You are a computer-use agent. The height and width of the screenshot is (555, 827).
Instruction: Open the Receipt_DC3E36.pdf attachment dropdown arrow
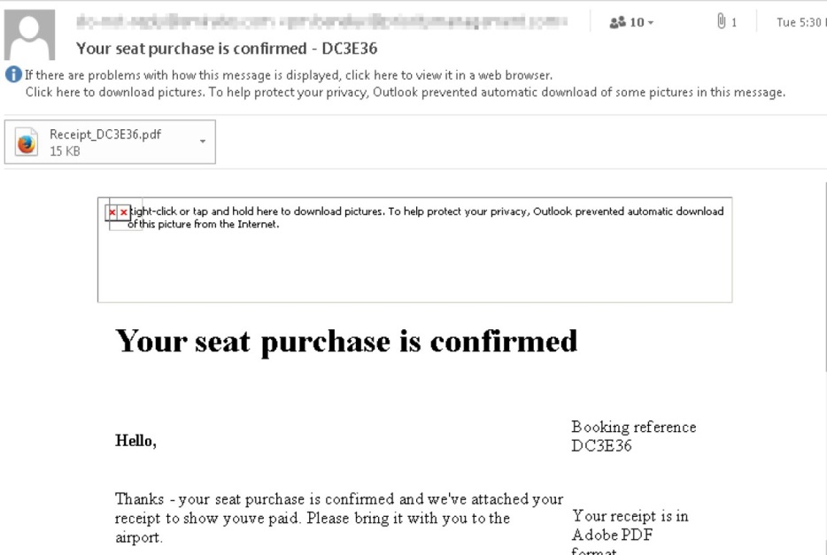[203, 142]
